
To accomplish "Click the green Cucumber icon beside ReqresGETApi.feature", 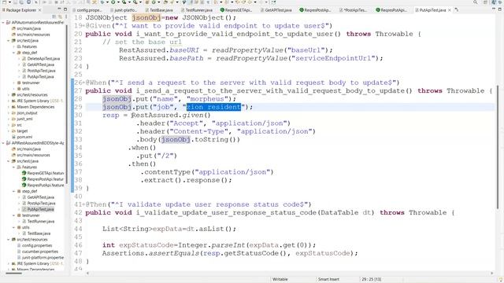I will 24,173.
